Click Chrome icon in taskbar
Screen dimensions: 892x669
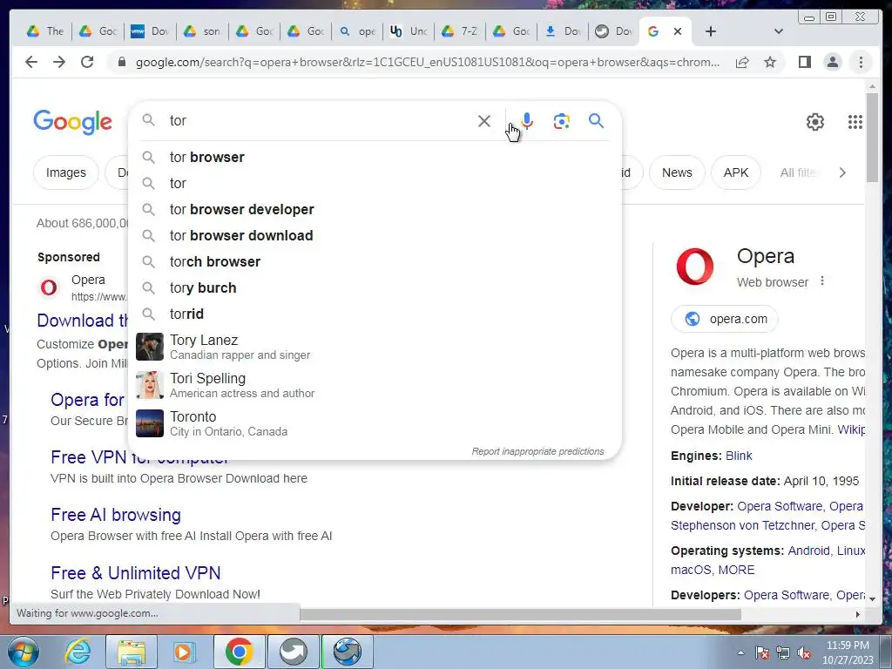239,652
